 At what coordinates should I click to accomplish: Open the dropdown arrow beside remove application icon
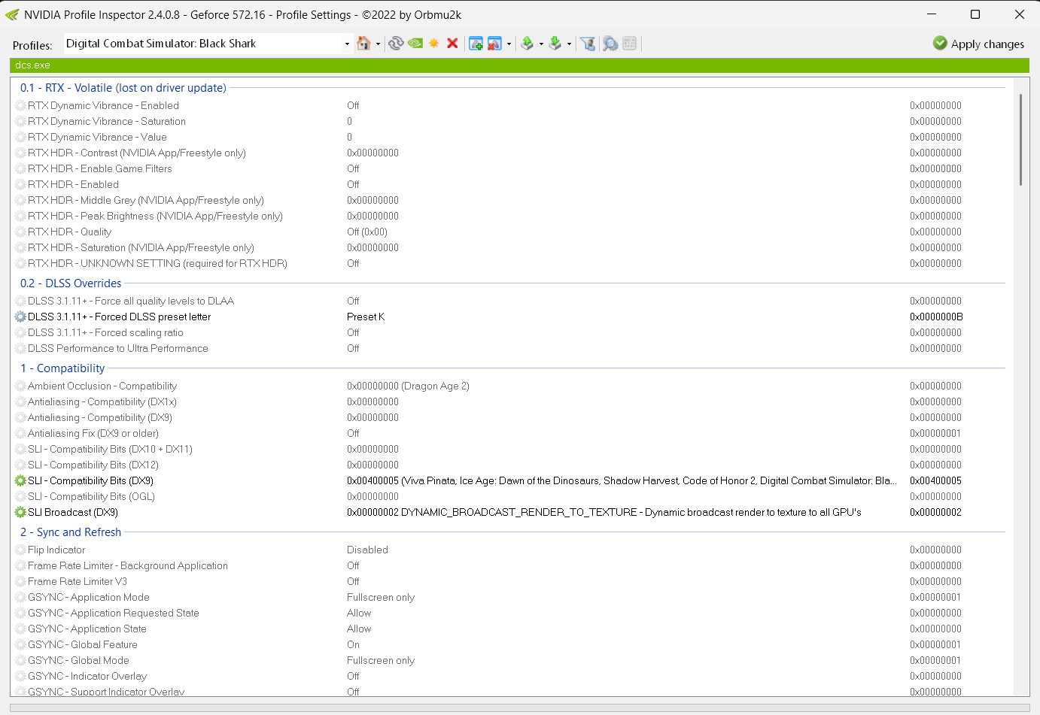coord(509,44)
